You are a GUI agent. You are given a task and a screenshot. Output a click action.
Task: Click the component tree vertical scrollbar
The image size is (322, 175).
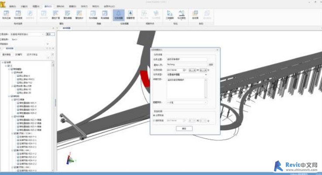[53, 116]
